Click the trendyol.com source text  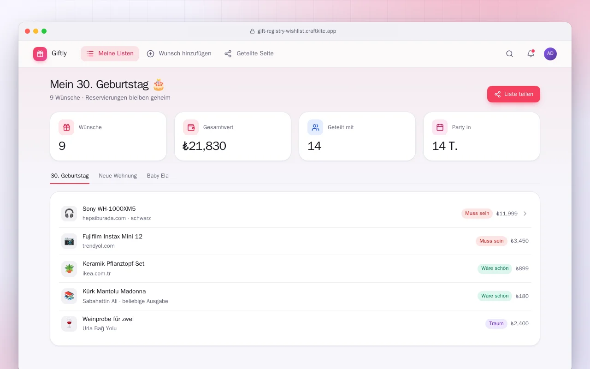pos(99,246)
